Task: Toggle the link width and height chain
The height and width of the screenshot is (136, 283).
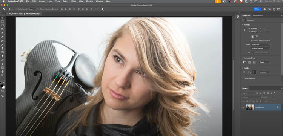Action: click(245, 30)
